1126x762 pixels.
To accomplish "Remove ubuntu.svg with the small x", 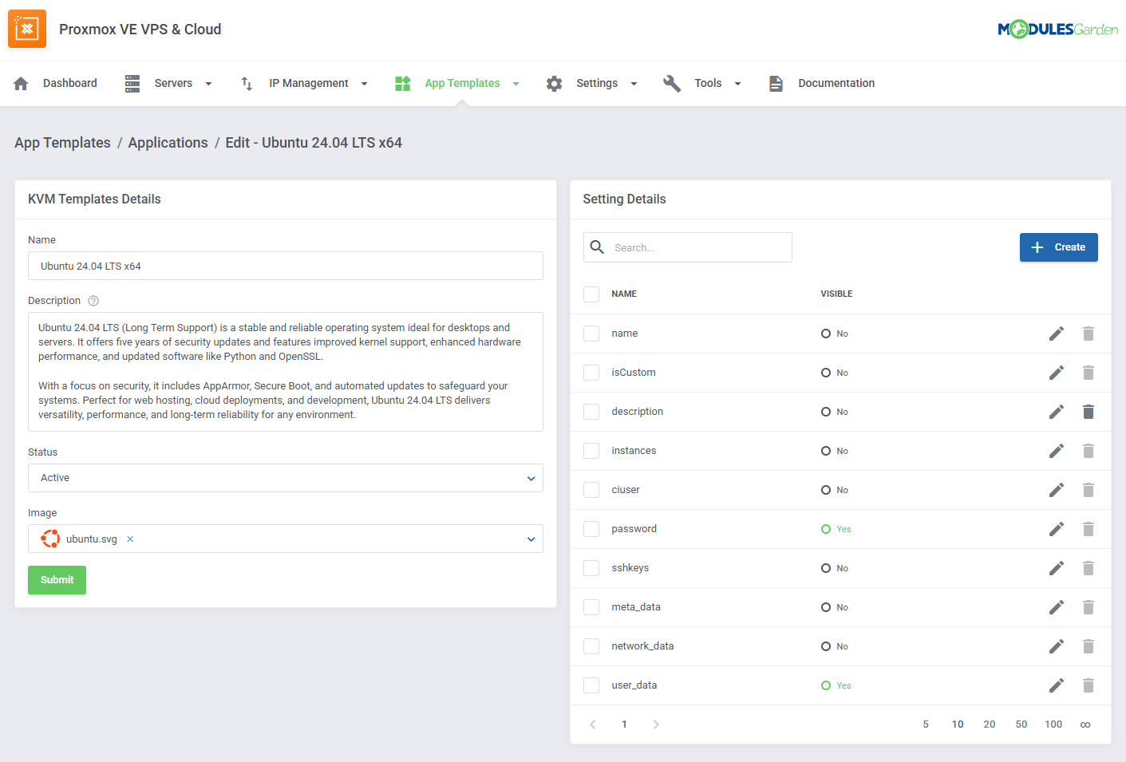I will [x=129, y=539].
